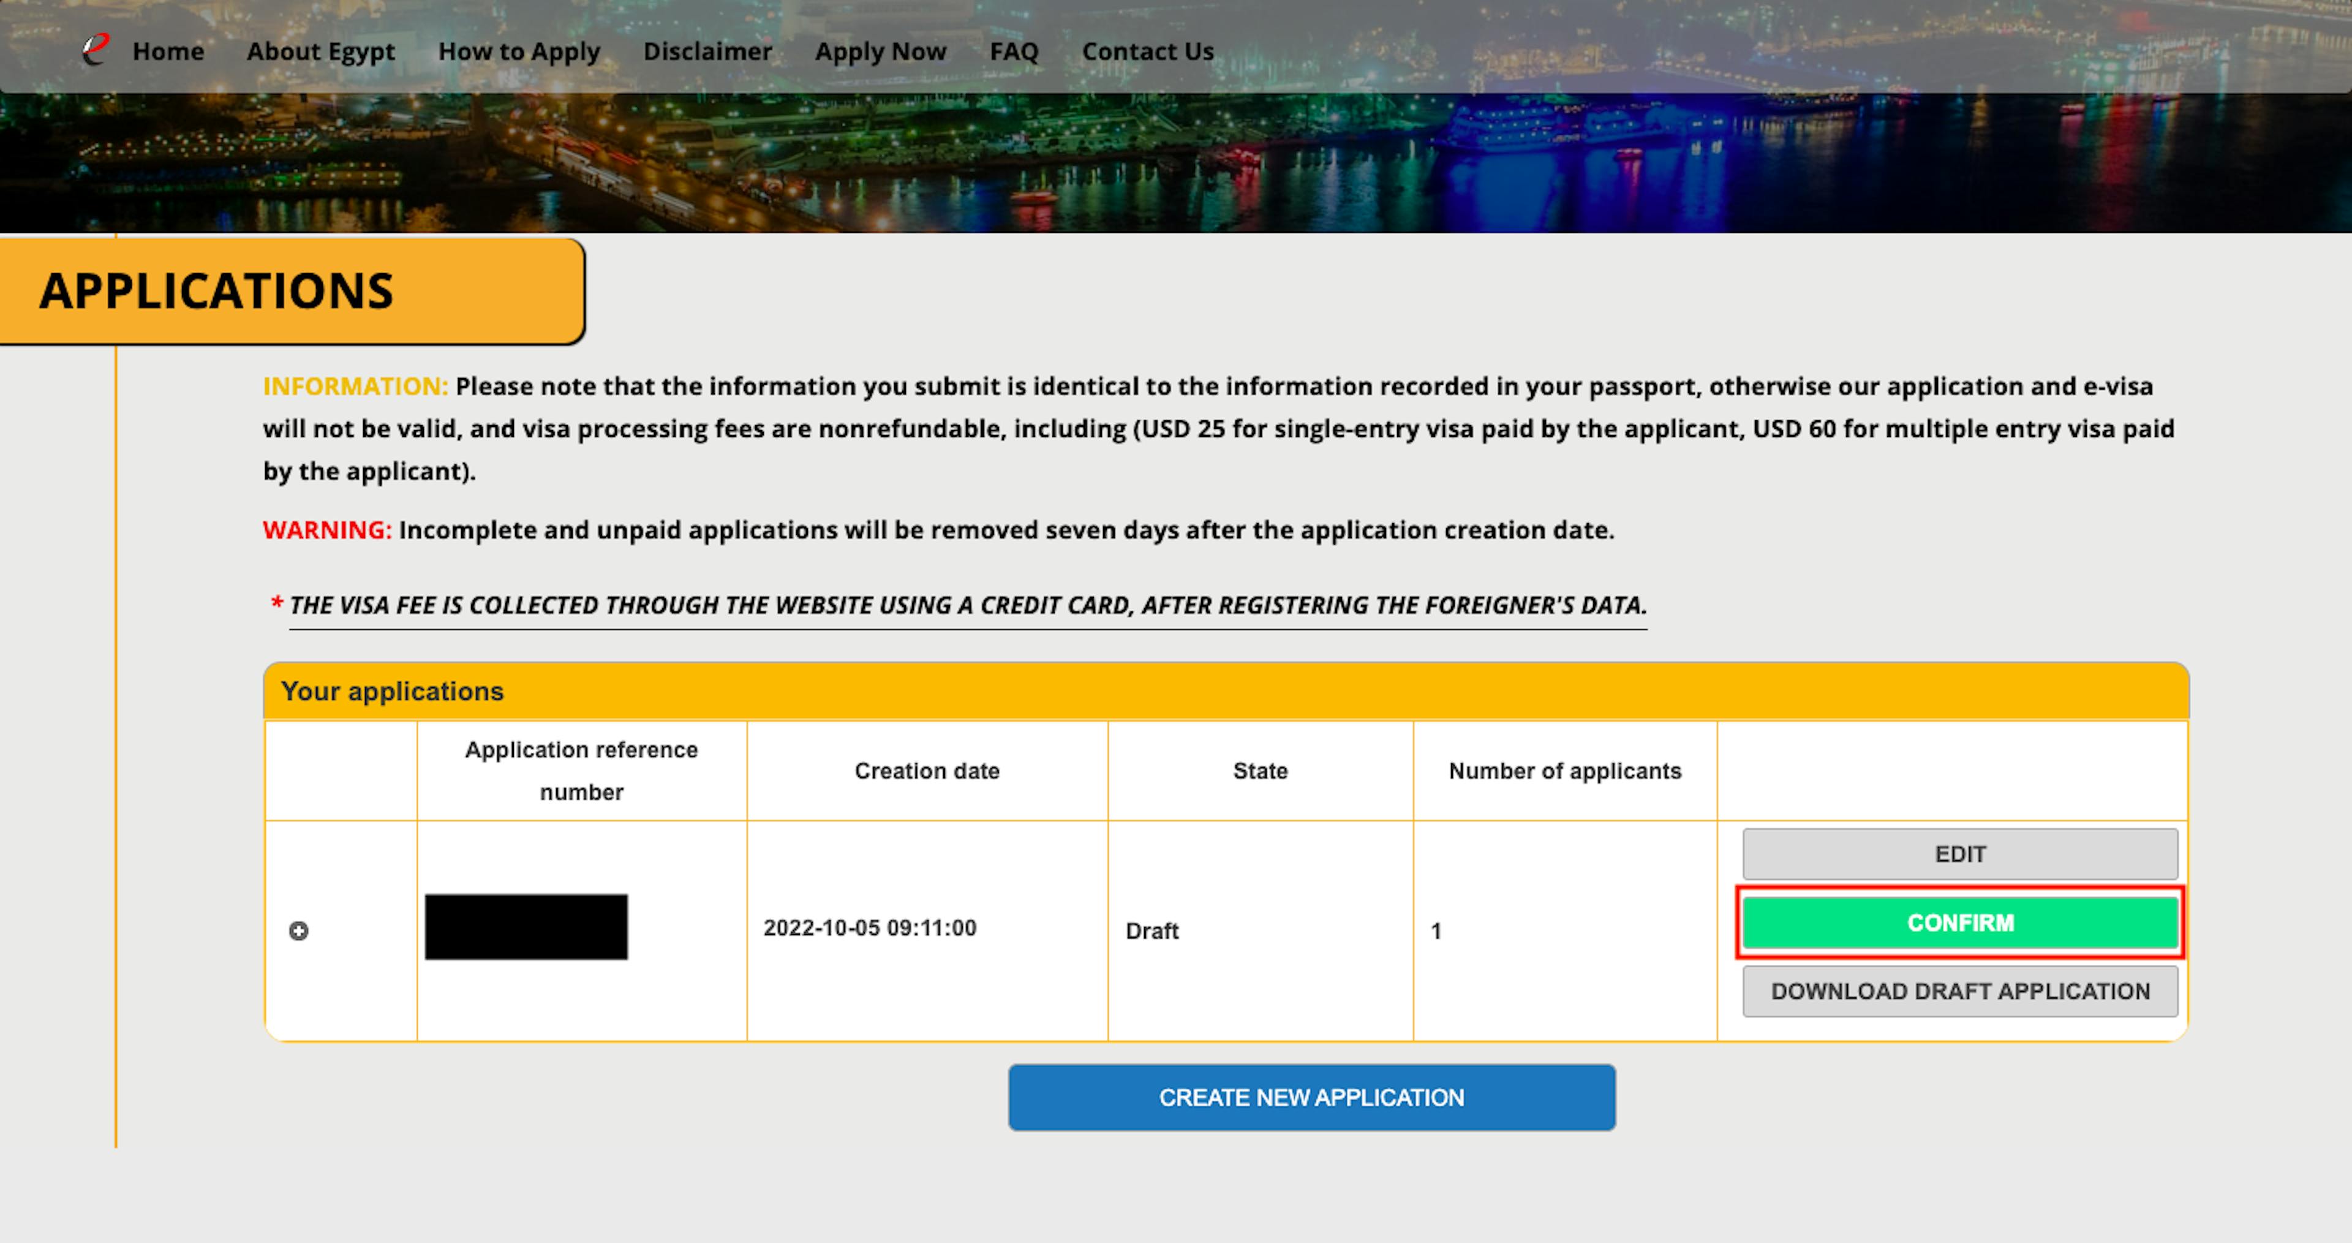Image resolution: width=2352 pixels, height=1243 pixels.
Task: Select Apply Now in navigation
Action: [x=880, y=51]
